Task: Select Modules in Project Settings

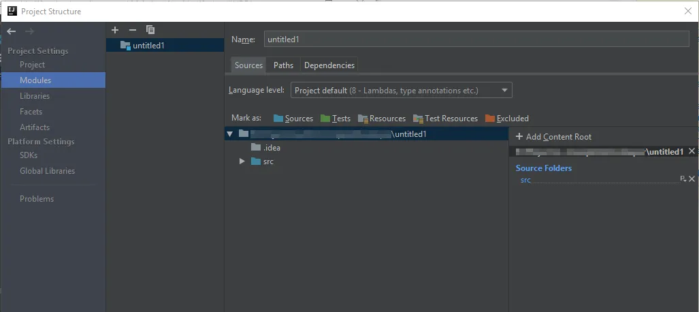Action: 53,80
